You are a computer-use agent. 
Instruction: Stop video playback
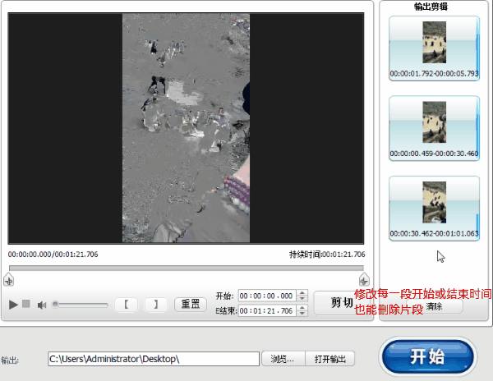(26, 304)
